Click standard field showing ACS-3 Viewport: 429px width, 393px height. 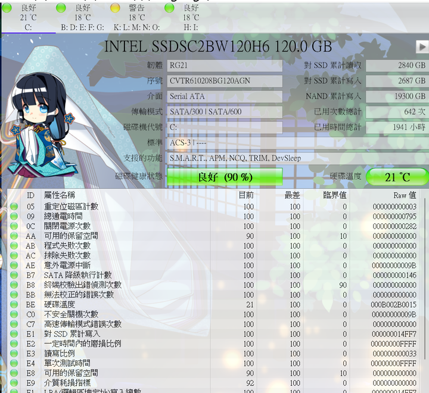[x=298, y=143]
